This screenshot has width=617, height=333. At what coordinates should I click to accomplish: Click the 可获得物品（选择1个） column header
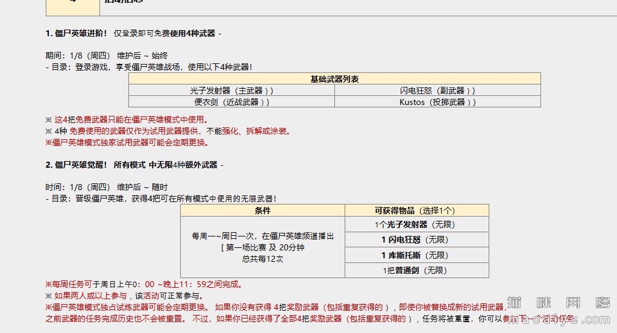click(416, 211)
